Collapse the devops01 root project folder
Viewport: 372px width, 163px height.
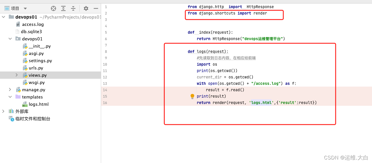coord(3,17)
